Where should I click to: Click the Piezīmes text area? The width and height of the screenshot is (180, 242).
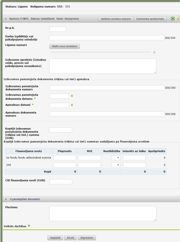[x=103, y=214]
